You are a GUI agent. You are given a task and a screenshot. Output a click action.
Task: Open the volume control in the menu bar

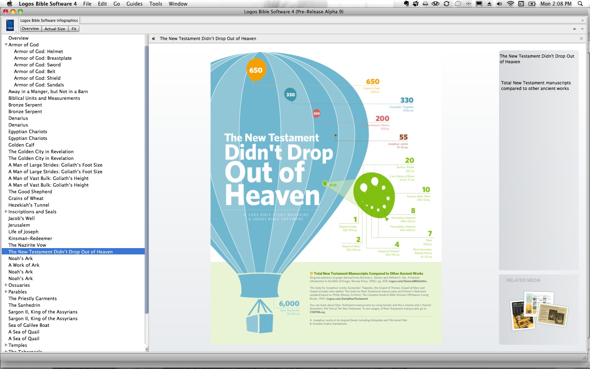[x=499, y=4]
